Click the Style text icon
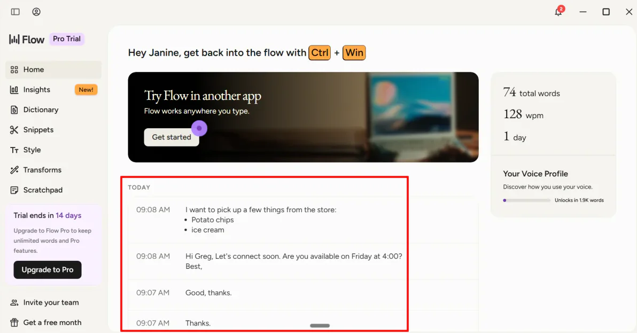Screen dimensions: 637x333 click(14, 150)
